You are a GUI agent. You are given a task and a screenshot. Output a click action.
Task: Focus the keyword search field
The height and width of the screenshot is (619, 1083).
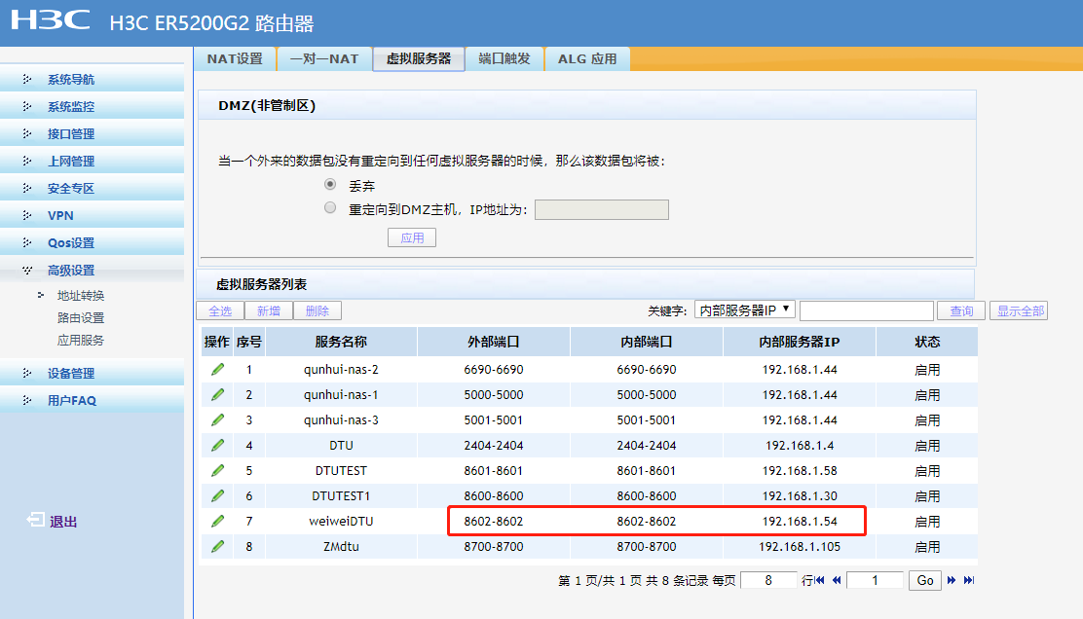point(867,310)
